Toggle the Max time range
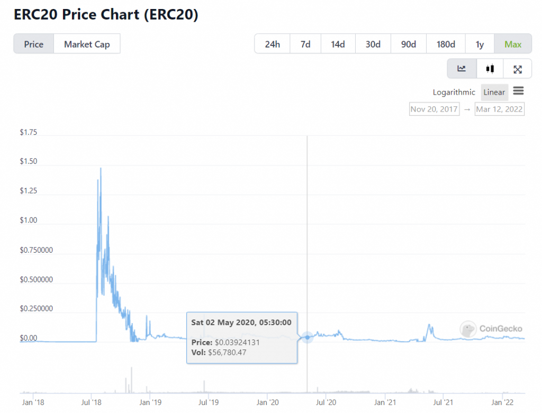This screenshot has width=542, height=413. click(513, 44)
